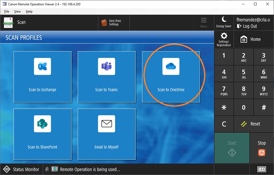Click 'Remote Operation is being used...' message

tap(90, 169)
